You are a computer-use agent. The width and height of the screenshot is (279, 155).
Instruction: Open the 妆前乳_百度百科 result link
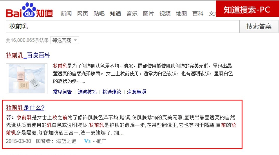coord(28,55)
